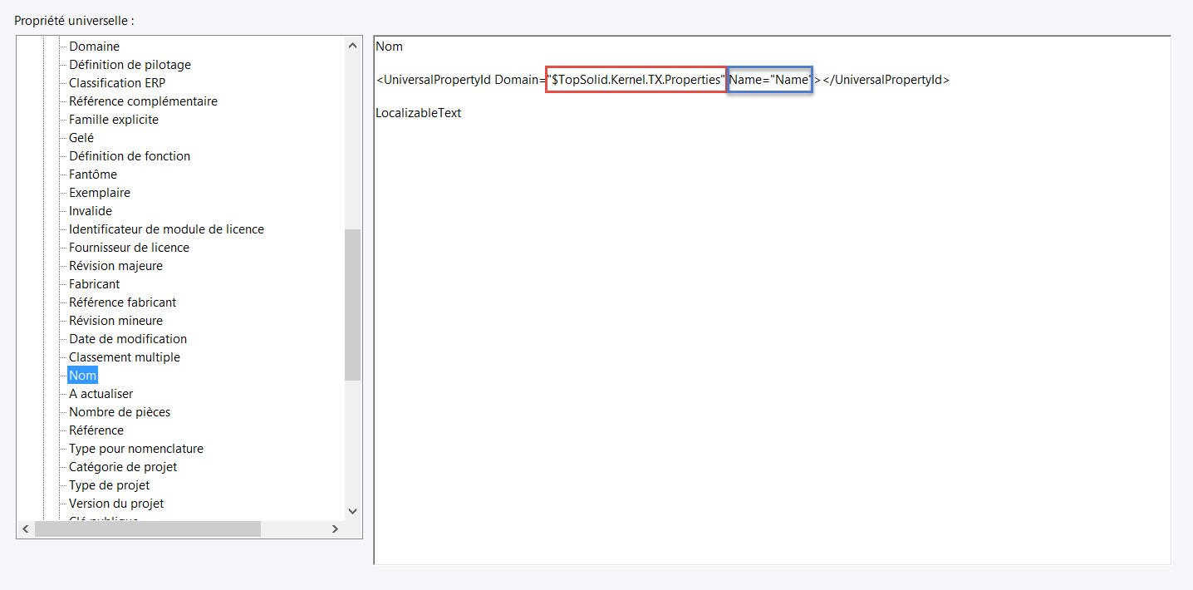Select the Fantôme property
This screenshot has height=590, width=1193.
click(x=93, y=175)
